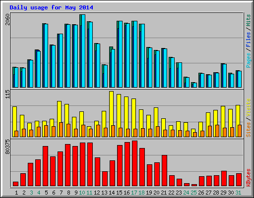254x198 pixels.
Task: Click the yellow Visits bar for day 31
Action: pyautogui.click(x=238, y=121)
